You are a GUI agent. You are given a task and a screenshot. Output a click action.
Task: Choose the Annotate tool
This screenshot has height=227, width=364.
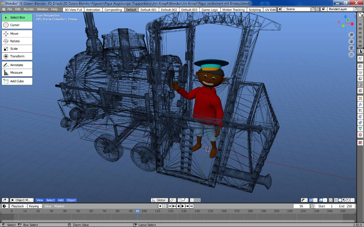(x=17, y=65)
